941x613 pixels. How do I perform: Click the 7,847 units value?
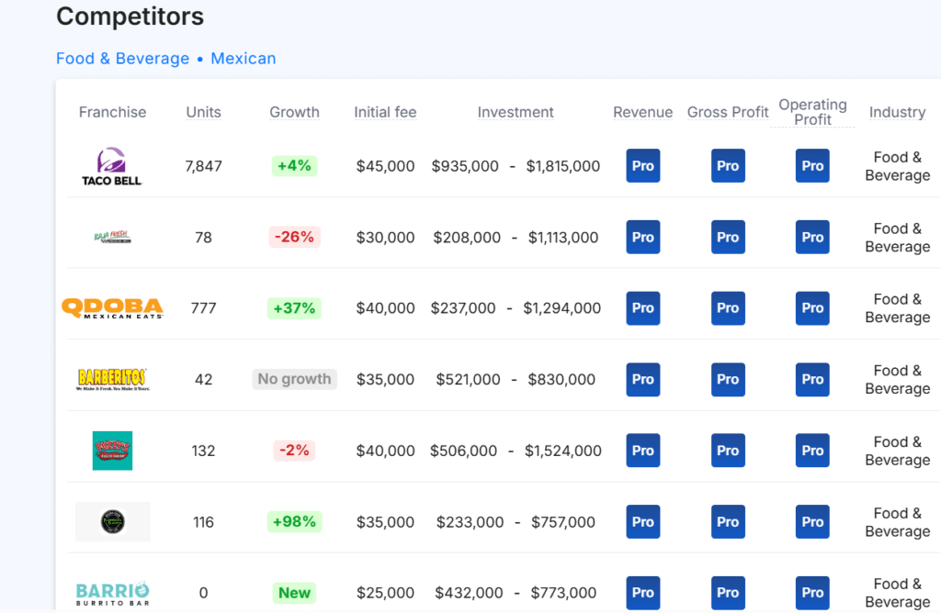coord(203,166)
